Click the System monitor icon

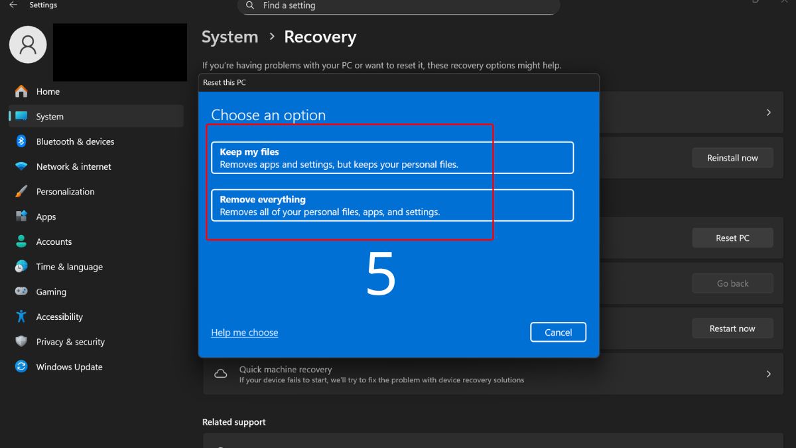pyautogui.click(x=21, y=116)
